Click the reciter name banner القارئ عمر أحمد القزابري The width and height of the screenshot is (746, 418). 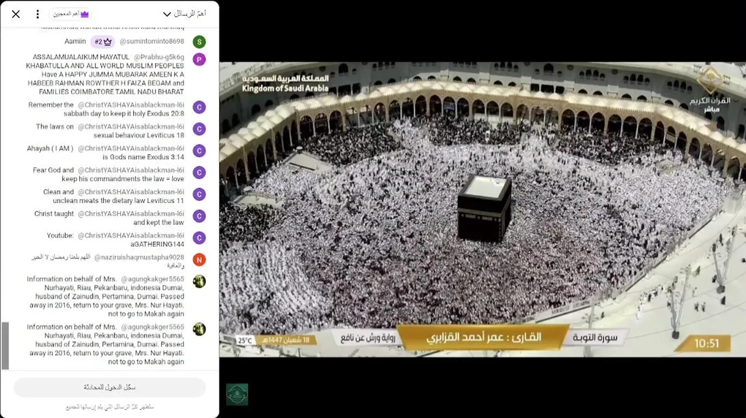pos(483,337)
